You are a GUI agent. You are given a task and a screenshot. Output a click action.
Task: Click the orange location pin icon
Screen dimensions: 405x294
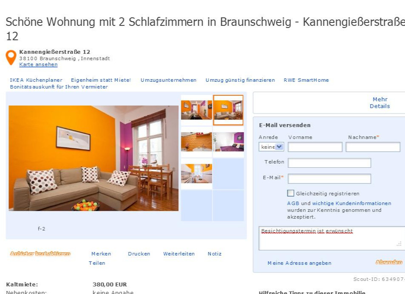[11, 57]
